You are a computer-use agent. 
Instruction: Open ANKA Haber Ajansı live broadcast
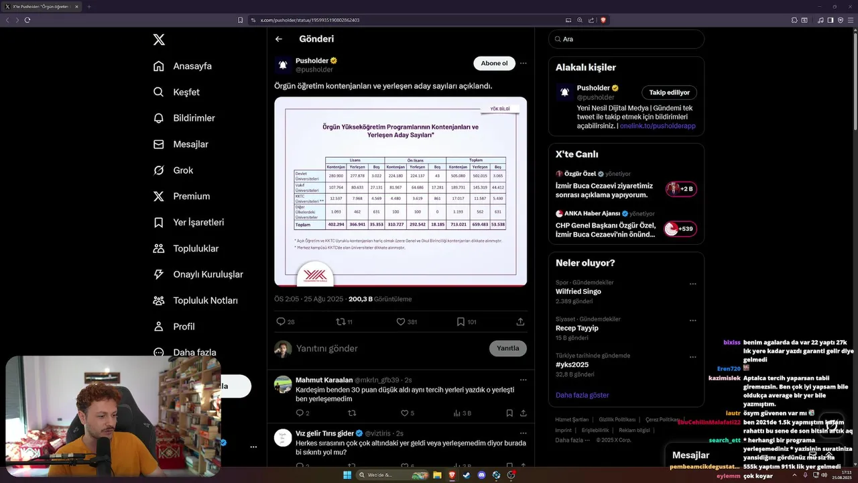pyautogui.click(x=626, y=224)
